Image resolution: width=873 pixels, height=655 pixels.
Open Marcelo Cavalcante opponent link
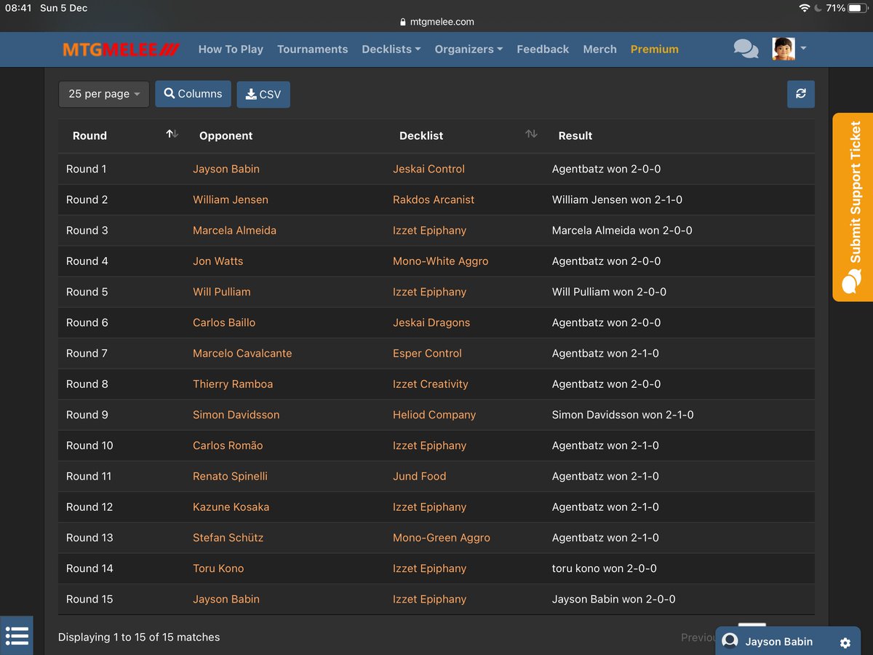[x=242, y=353]
